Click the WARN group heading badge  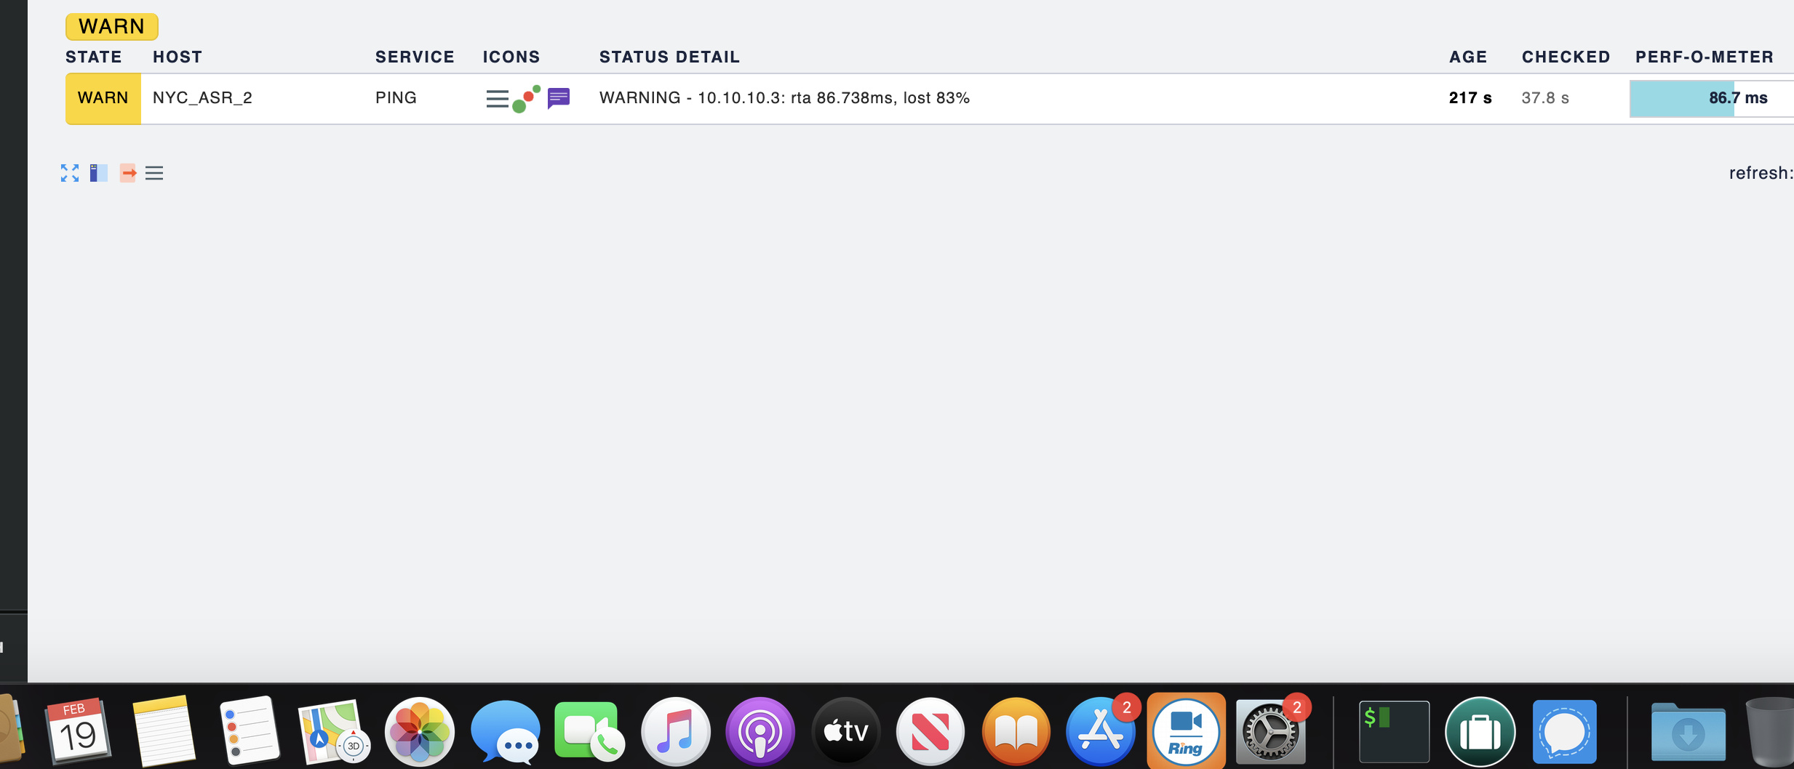[x=111, y=27]
